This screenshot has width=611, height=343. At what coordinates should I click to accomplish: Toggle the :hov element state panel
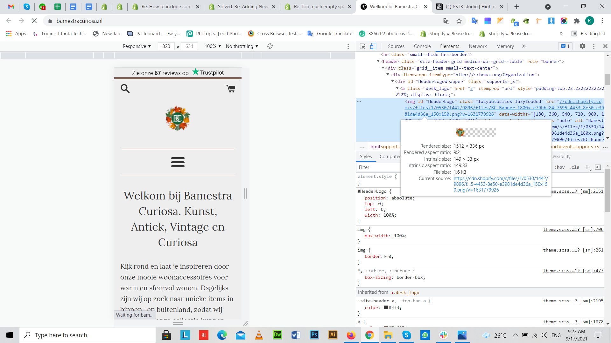click(x=560, y=167)
